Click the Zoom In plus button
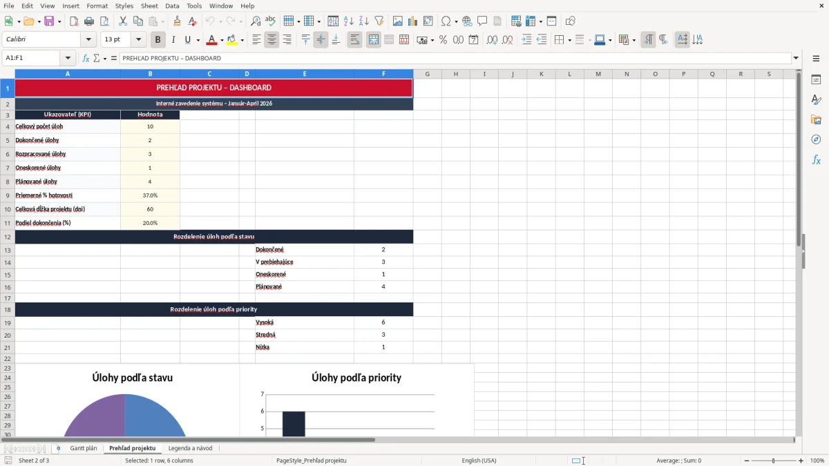829x466 pixels. (x=801, y=460)
